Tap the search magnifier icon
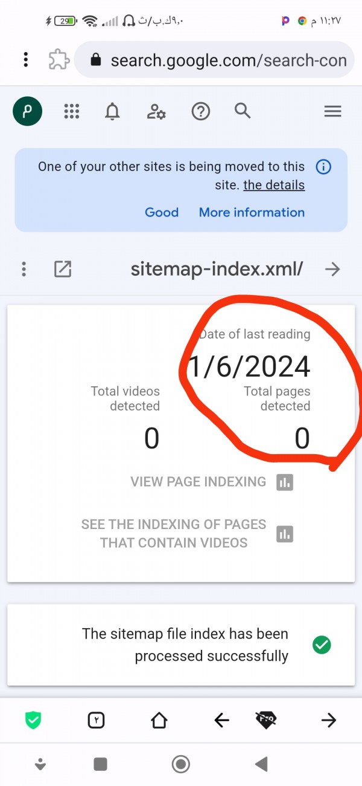Image resolution: width=362 pixels, height=786 pixels. point(243,111)
